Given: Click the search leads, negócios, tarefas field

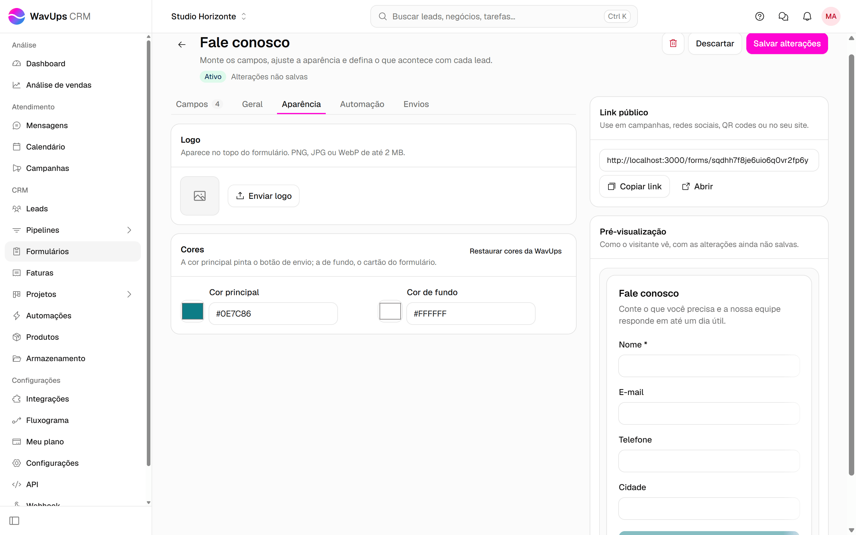Looking at the screenshot, I should click(x=504, y=16).
